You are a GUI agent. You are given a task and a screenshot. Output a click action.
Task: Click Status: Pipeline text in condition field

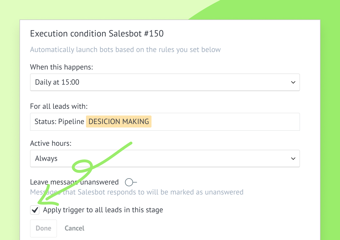point(59,121)
